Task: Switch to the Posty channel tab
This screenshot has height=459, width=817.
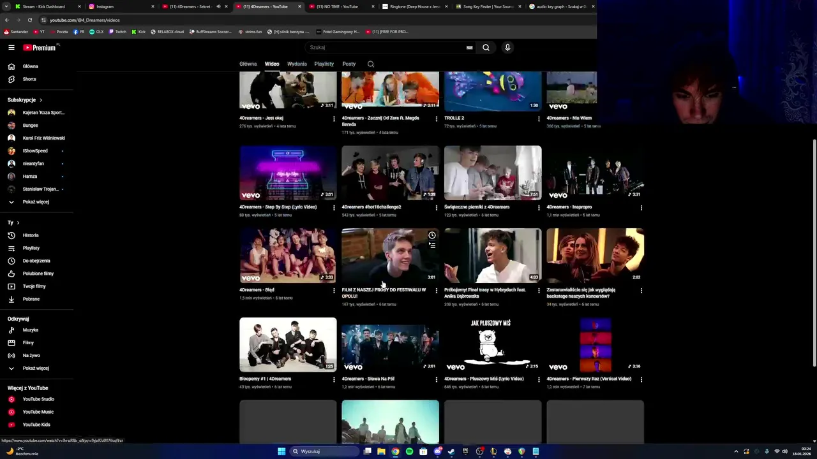Action: (349, 64)
